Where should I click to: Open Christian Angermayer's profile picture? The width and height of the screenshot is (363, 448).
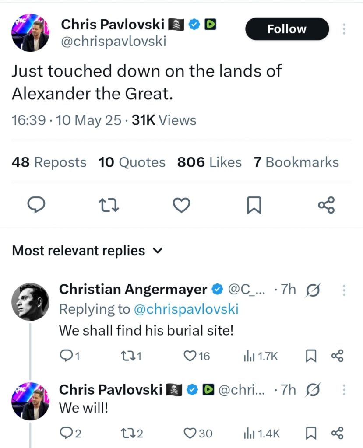click(x=30, y=302)
